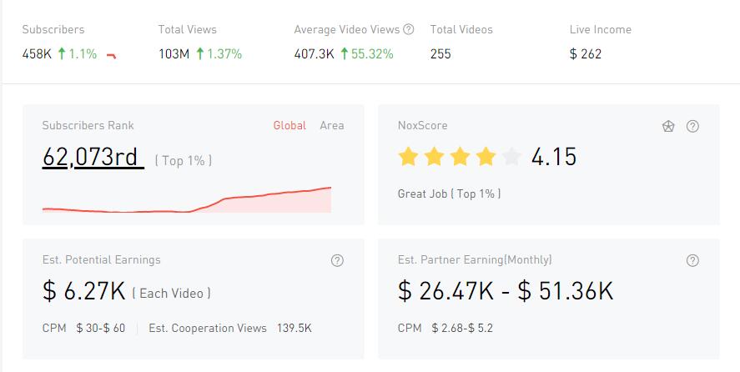Click help icon for Est. Partner Earning
Screen dimensions: 740x372
pyautogui.click(x=692, y=260)
